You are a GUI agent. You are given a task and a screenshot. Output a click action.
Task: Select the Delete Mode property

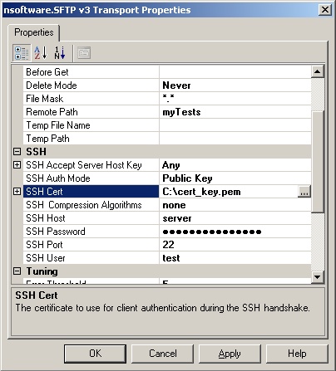click(91, 85)
